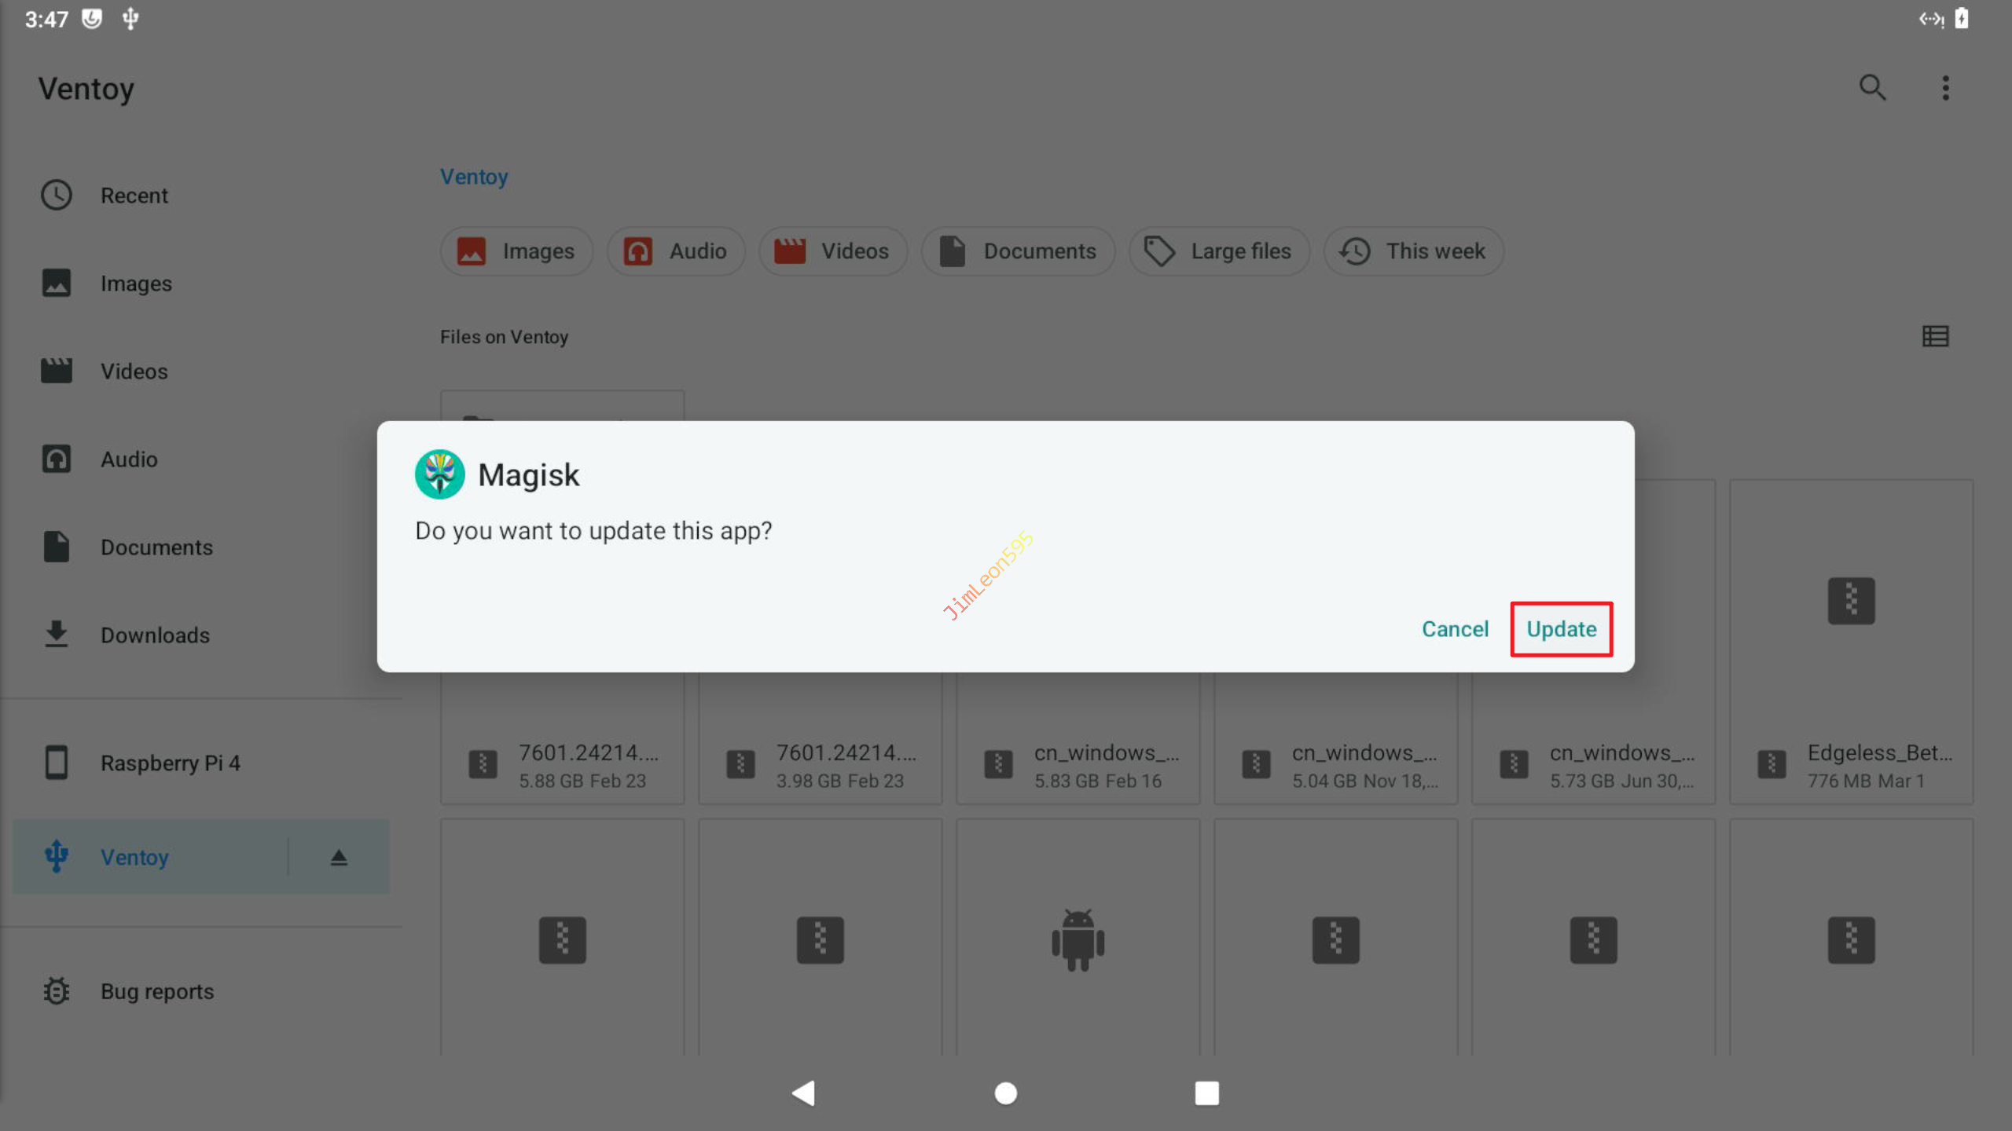Switch to list view layout icon
The image size is (2012, 1131).
[x=1935, y=337]
